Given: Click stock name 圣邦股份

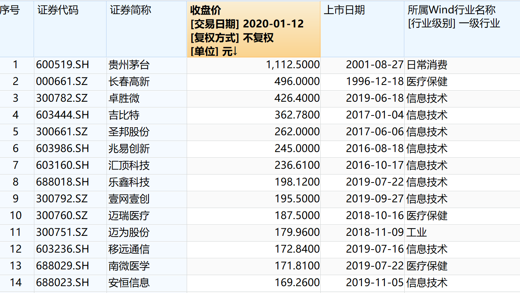Looking at the screenshot, I should pyautogui.click(x=129, y=132).
